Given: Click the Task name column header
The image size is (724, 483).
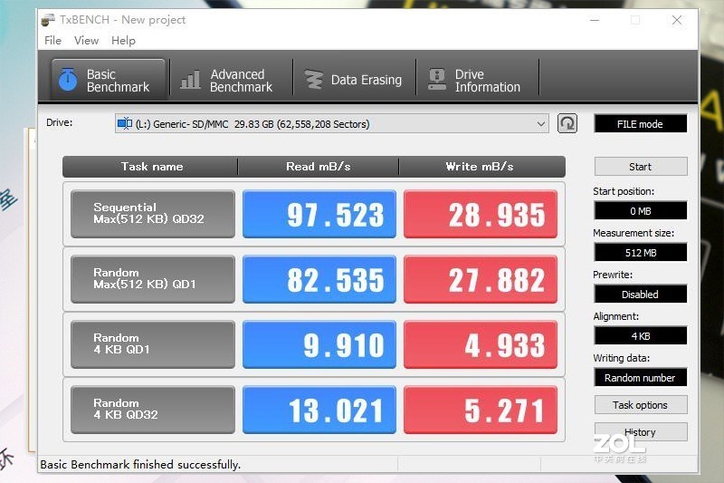Looking at the screenshot, I should click(x=150, y=167).
